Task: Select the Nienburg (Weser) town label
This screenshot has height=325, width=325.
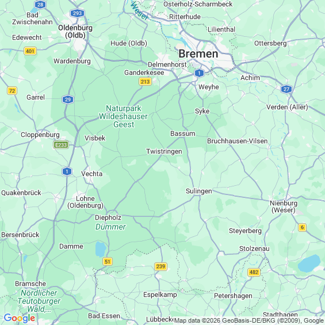Action: [284, 207]
